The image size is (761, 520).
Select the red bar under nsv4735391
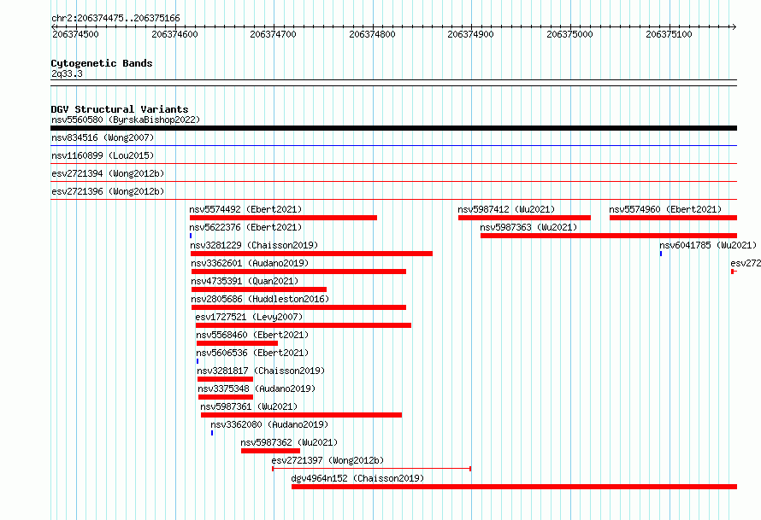(259, 289)
